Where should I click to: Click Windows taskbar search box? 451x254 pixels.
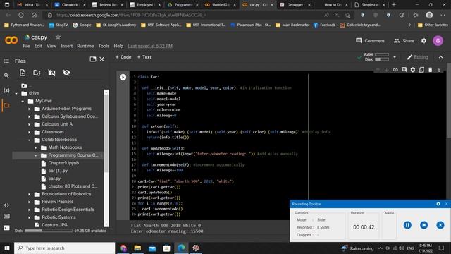point(64,248)
